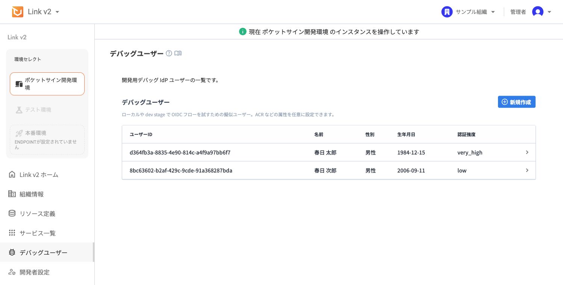Click the ユーザーID column header
Image resolution: width=563 pixels, height=285 pixels.
point(141,134)
